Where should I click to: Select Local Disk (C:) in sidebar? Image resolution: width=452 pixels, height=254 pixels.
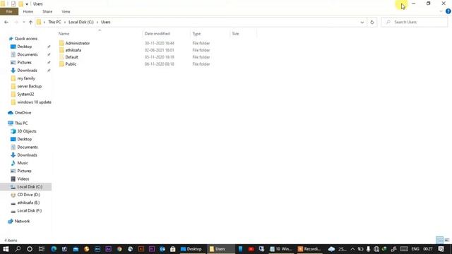(x=30, y=187)
